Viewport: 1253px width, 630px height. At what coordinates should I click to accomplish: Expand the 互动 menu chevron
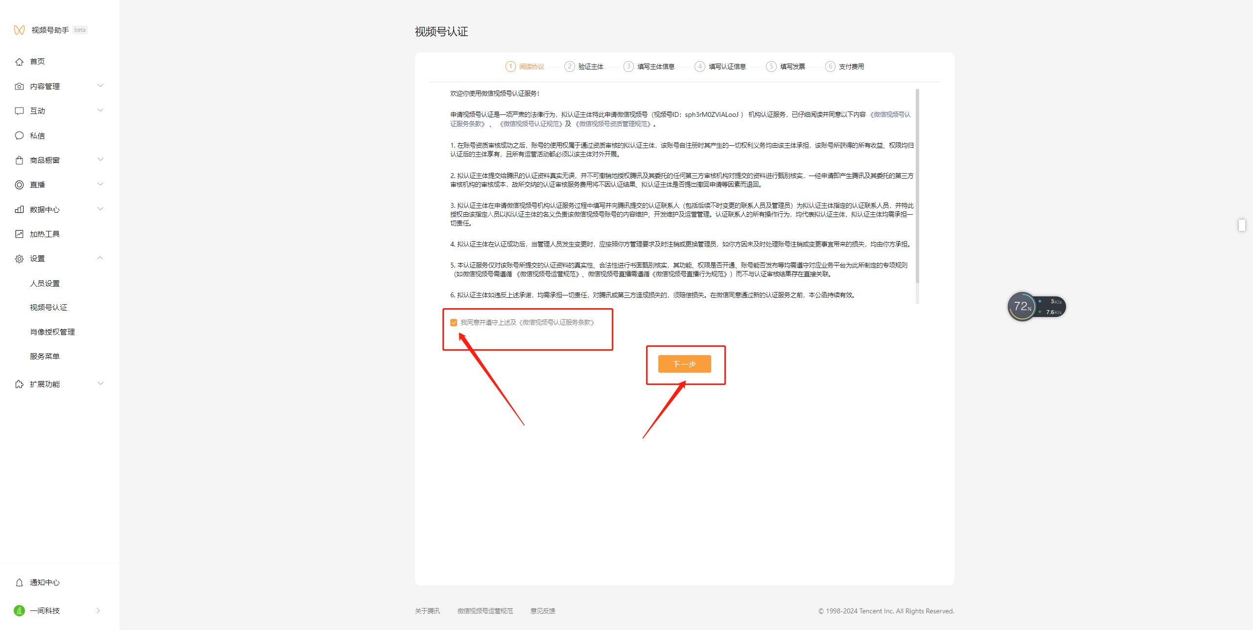click(x=100, y=110)
